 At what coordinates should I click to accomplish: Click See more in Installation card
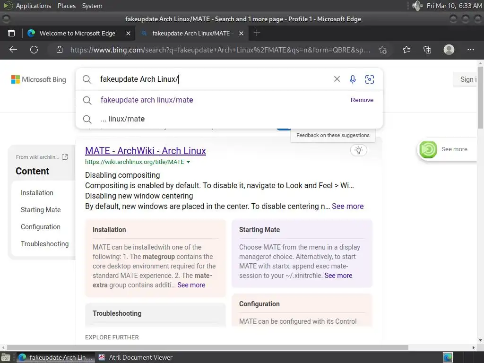pos(191,285)
